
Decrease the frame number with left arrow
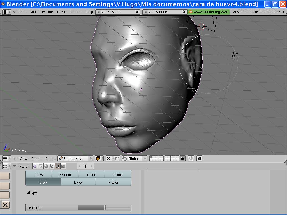(79, 166)
